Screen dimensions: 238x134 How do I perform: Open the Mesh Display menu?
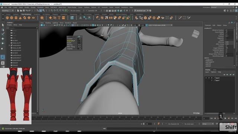pyautogui.click(x=72, y=7)
